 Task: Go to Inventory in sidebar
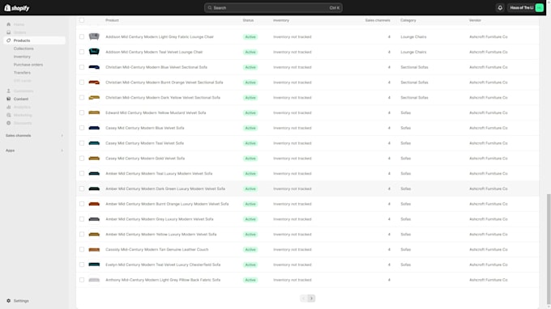tap(22, 57)
